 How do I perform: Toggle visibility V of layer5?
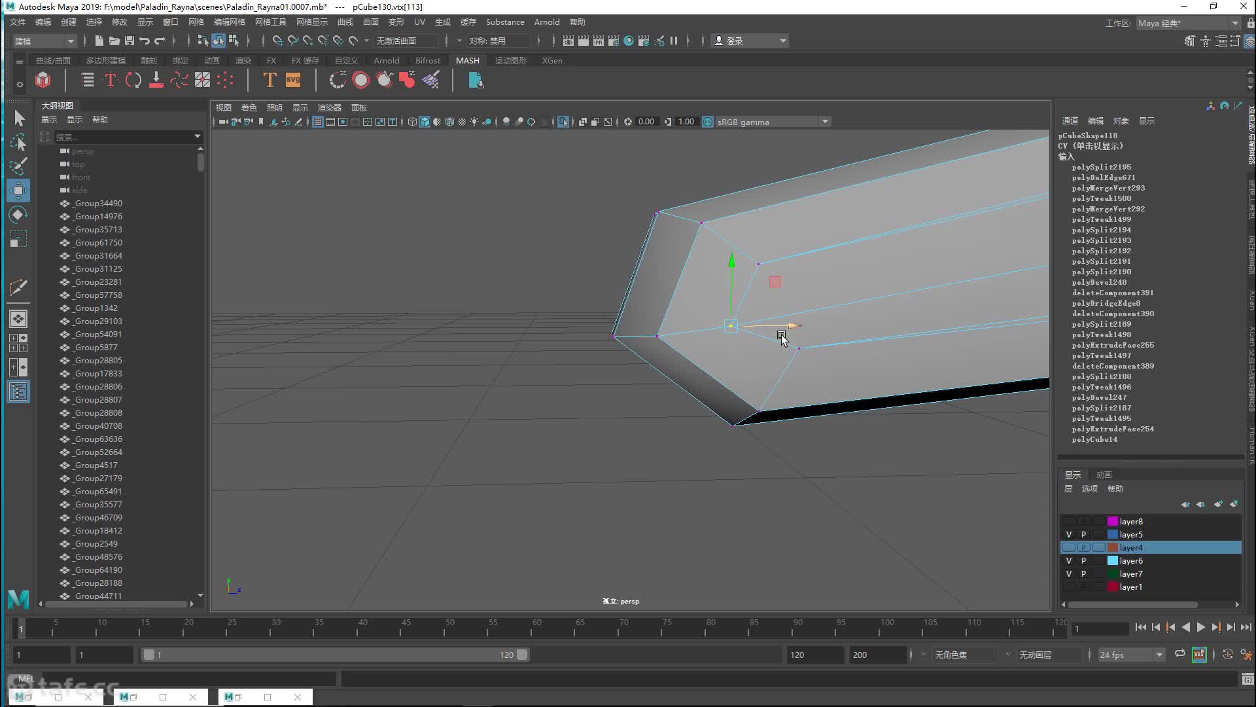tap(1069, 534)
